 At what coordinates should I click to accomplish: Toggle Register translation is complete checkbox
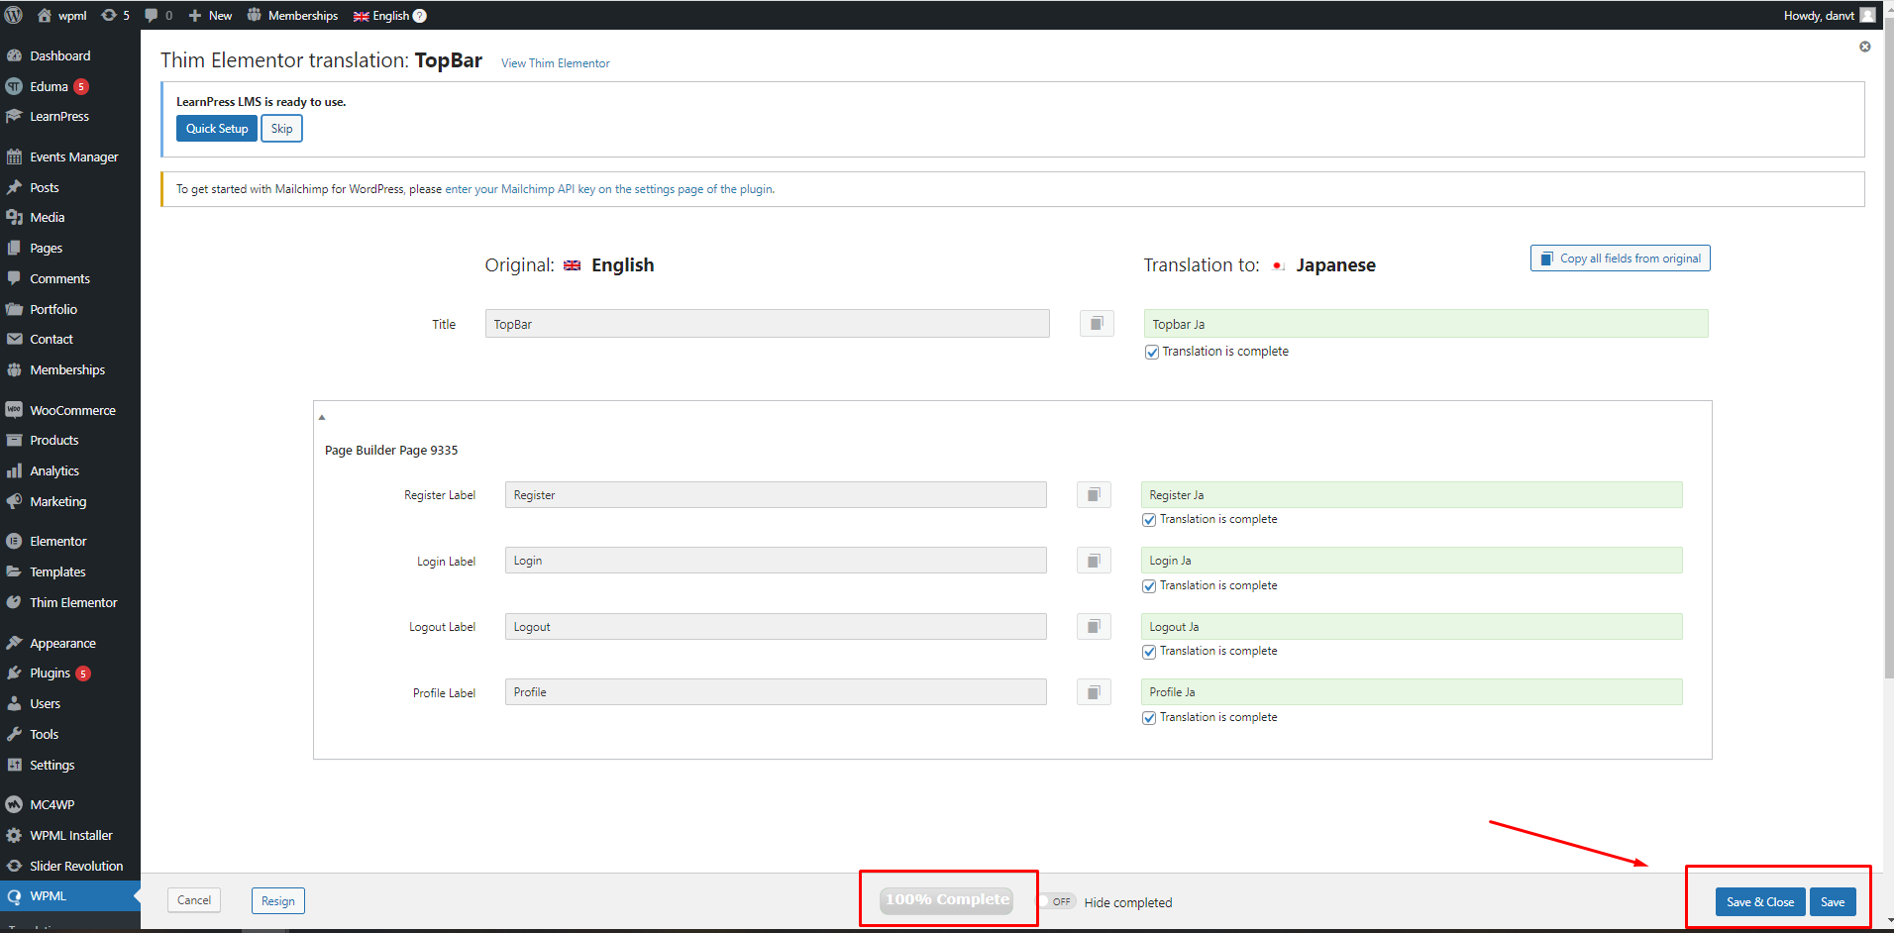click(1149, 520)
